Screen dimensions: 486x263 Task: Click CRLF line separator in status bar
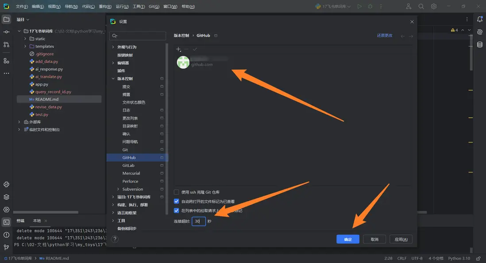pyautogui.click(x=402, y=258)
